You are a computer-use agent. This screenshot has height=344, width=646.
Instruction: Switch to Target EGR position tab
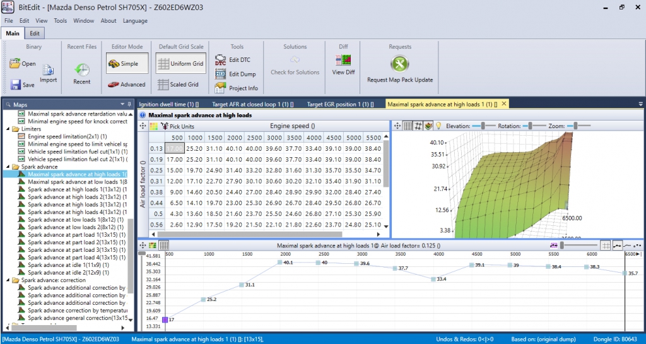click(340, 104)
